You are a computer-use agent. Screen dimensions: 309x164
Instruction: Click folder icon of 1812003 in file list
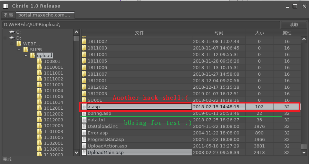(84, 94)
